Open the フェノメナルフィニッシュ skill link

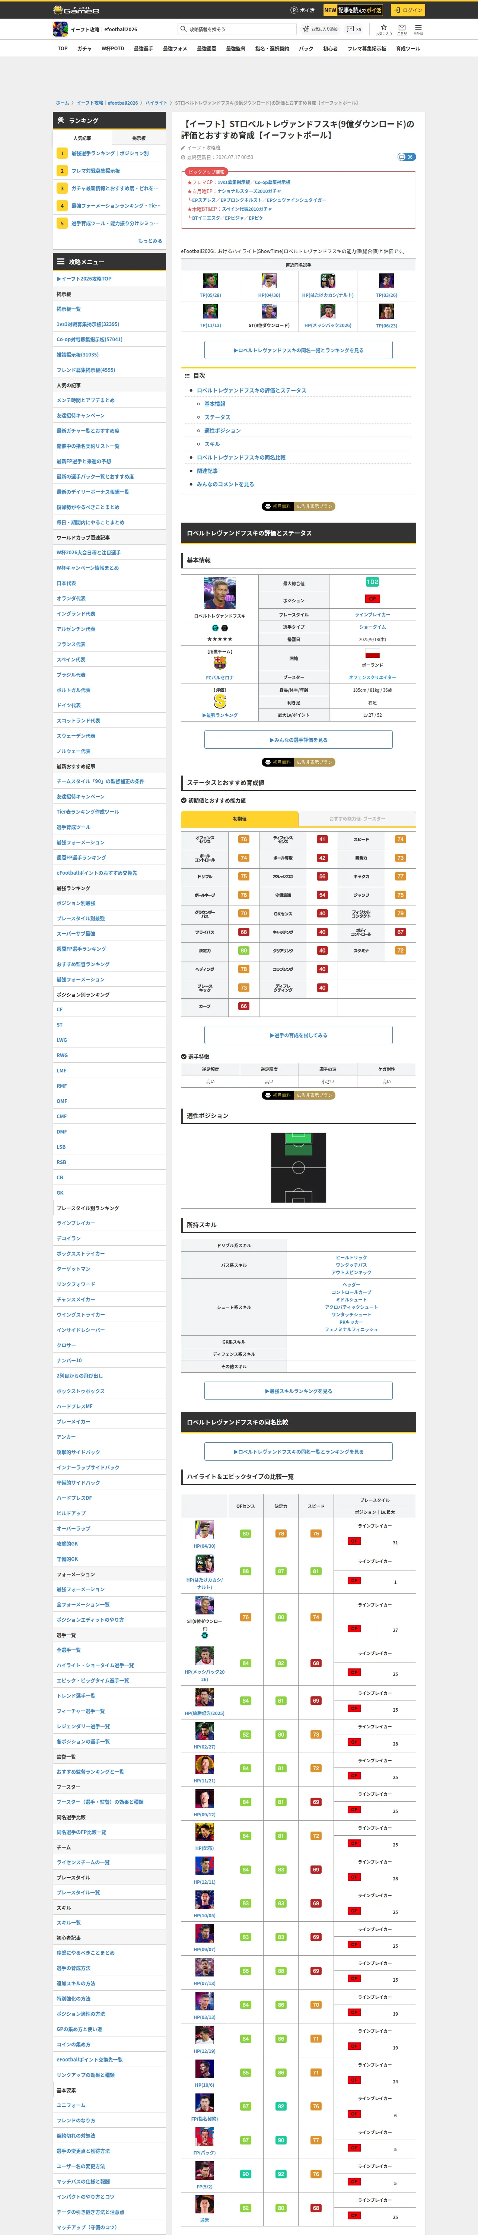351,1329
